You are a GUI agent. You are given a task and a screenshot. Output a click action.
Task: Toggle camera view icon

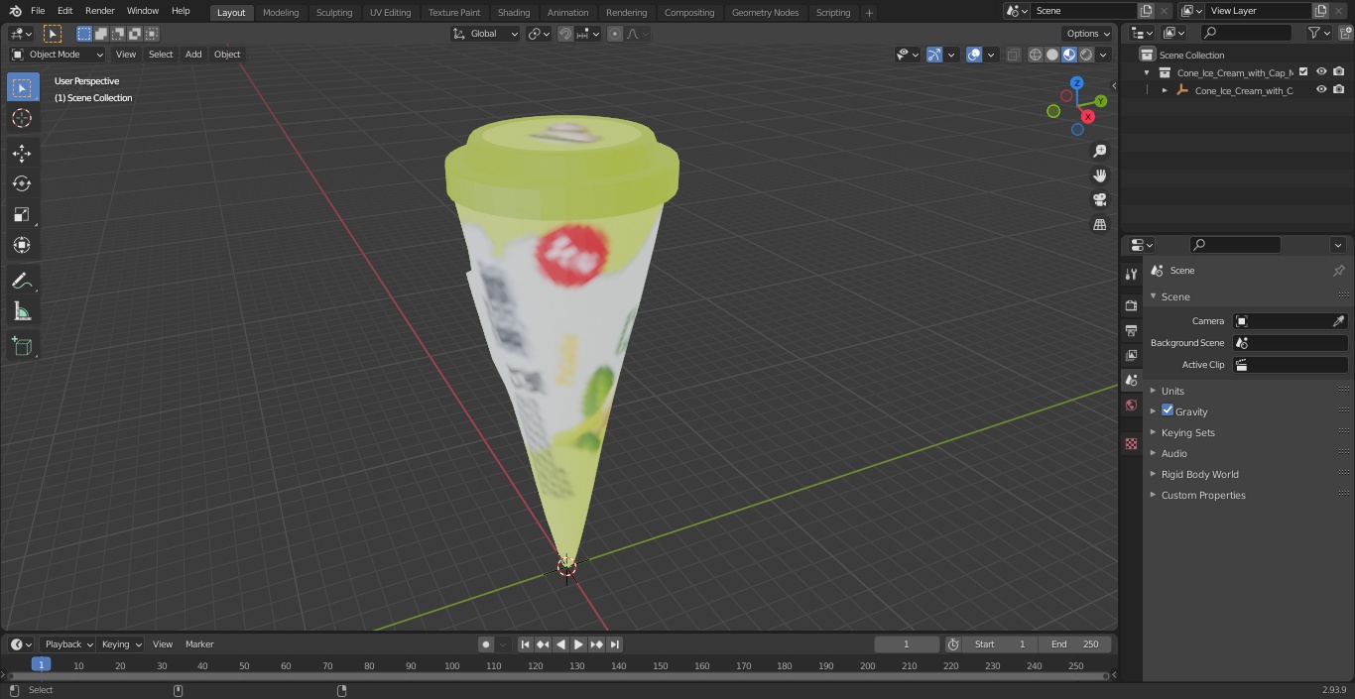(x=1099, y=199)
